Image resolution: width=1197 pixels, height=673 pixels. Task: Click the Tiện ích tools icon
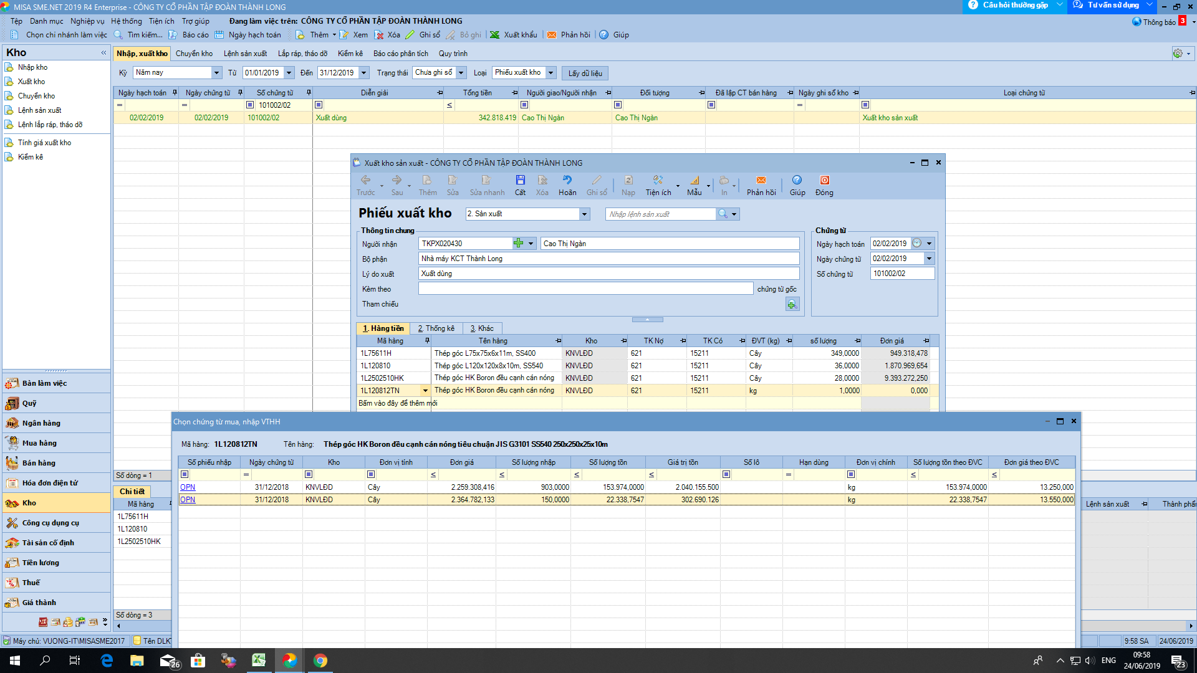point(658,180)
